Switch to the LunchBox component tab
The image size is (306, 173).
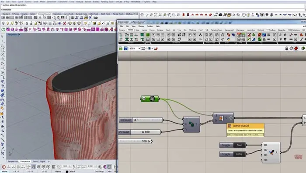coord(251,30)
